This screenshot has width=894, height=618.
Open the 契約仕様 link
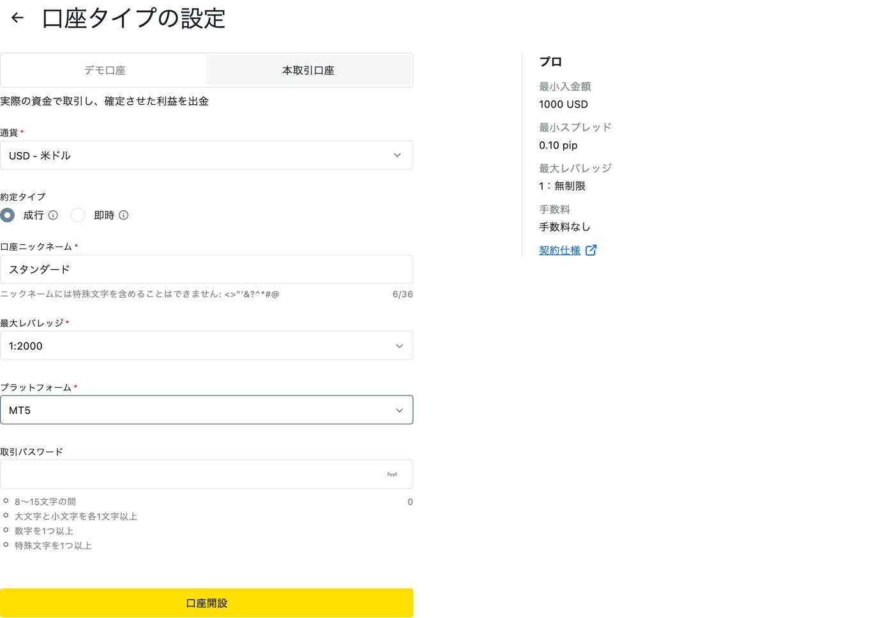click(559, 251)
